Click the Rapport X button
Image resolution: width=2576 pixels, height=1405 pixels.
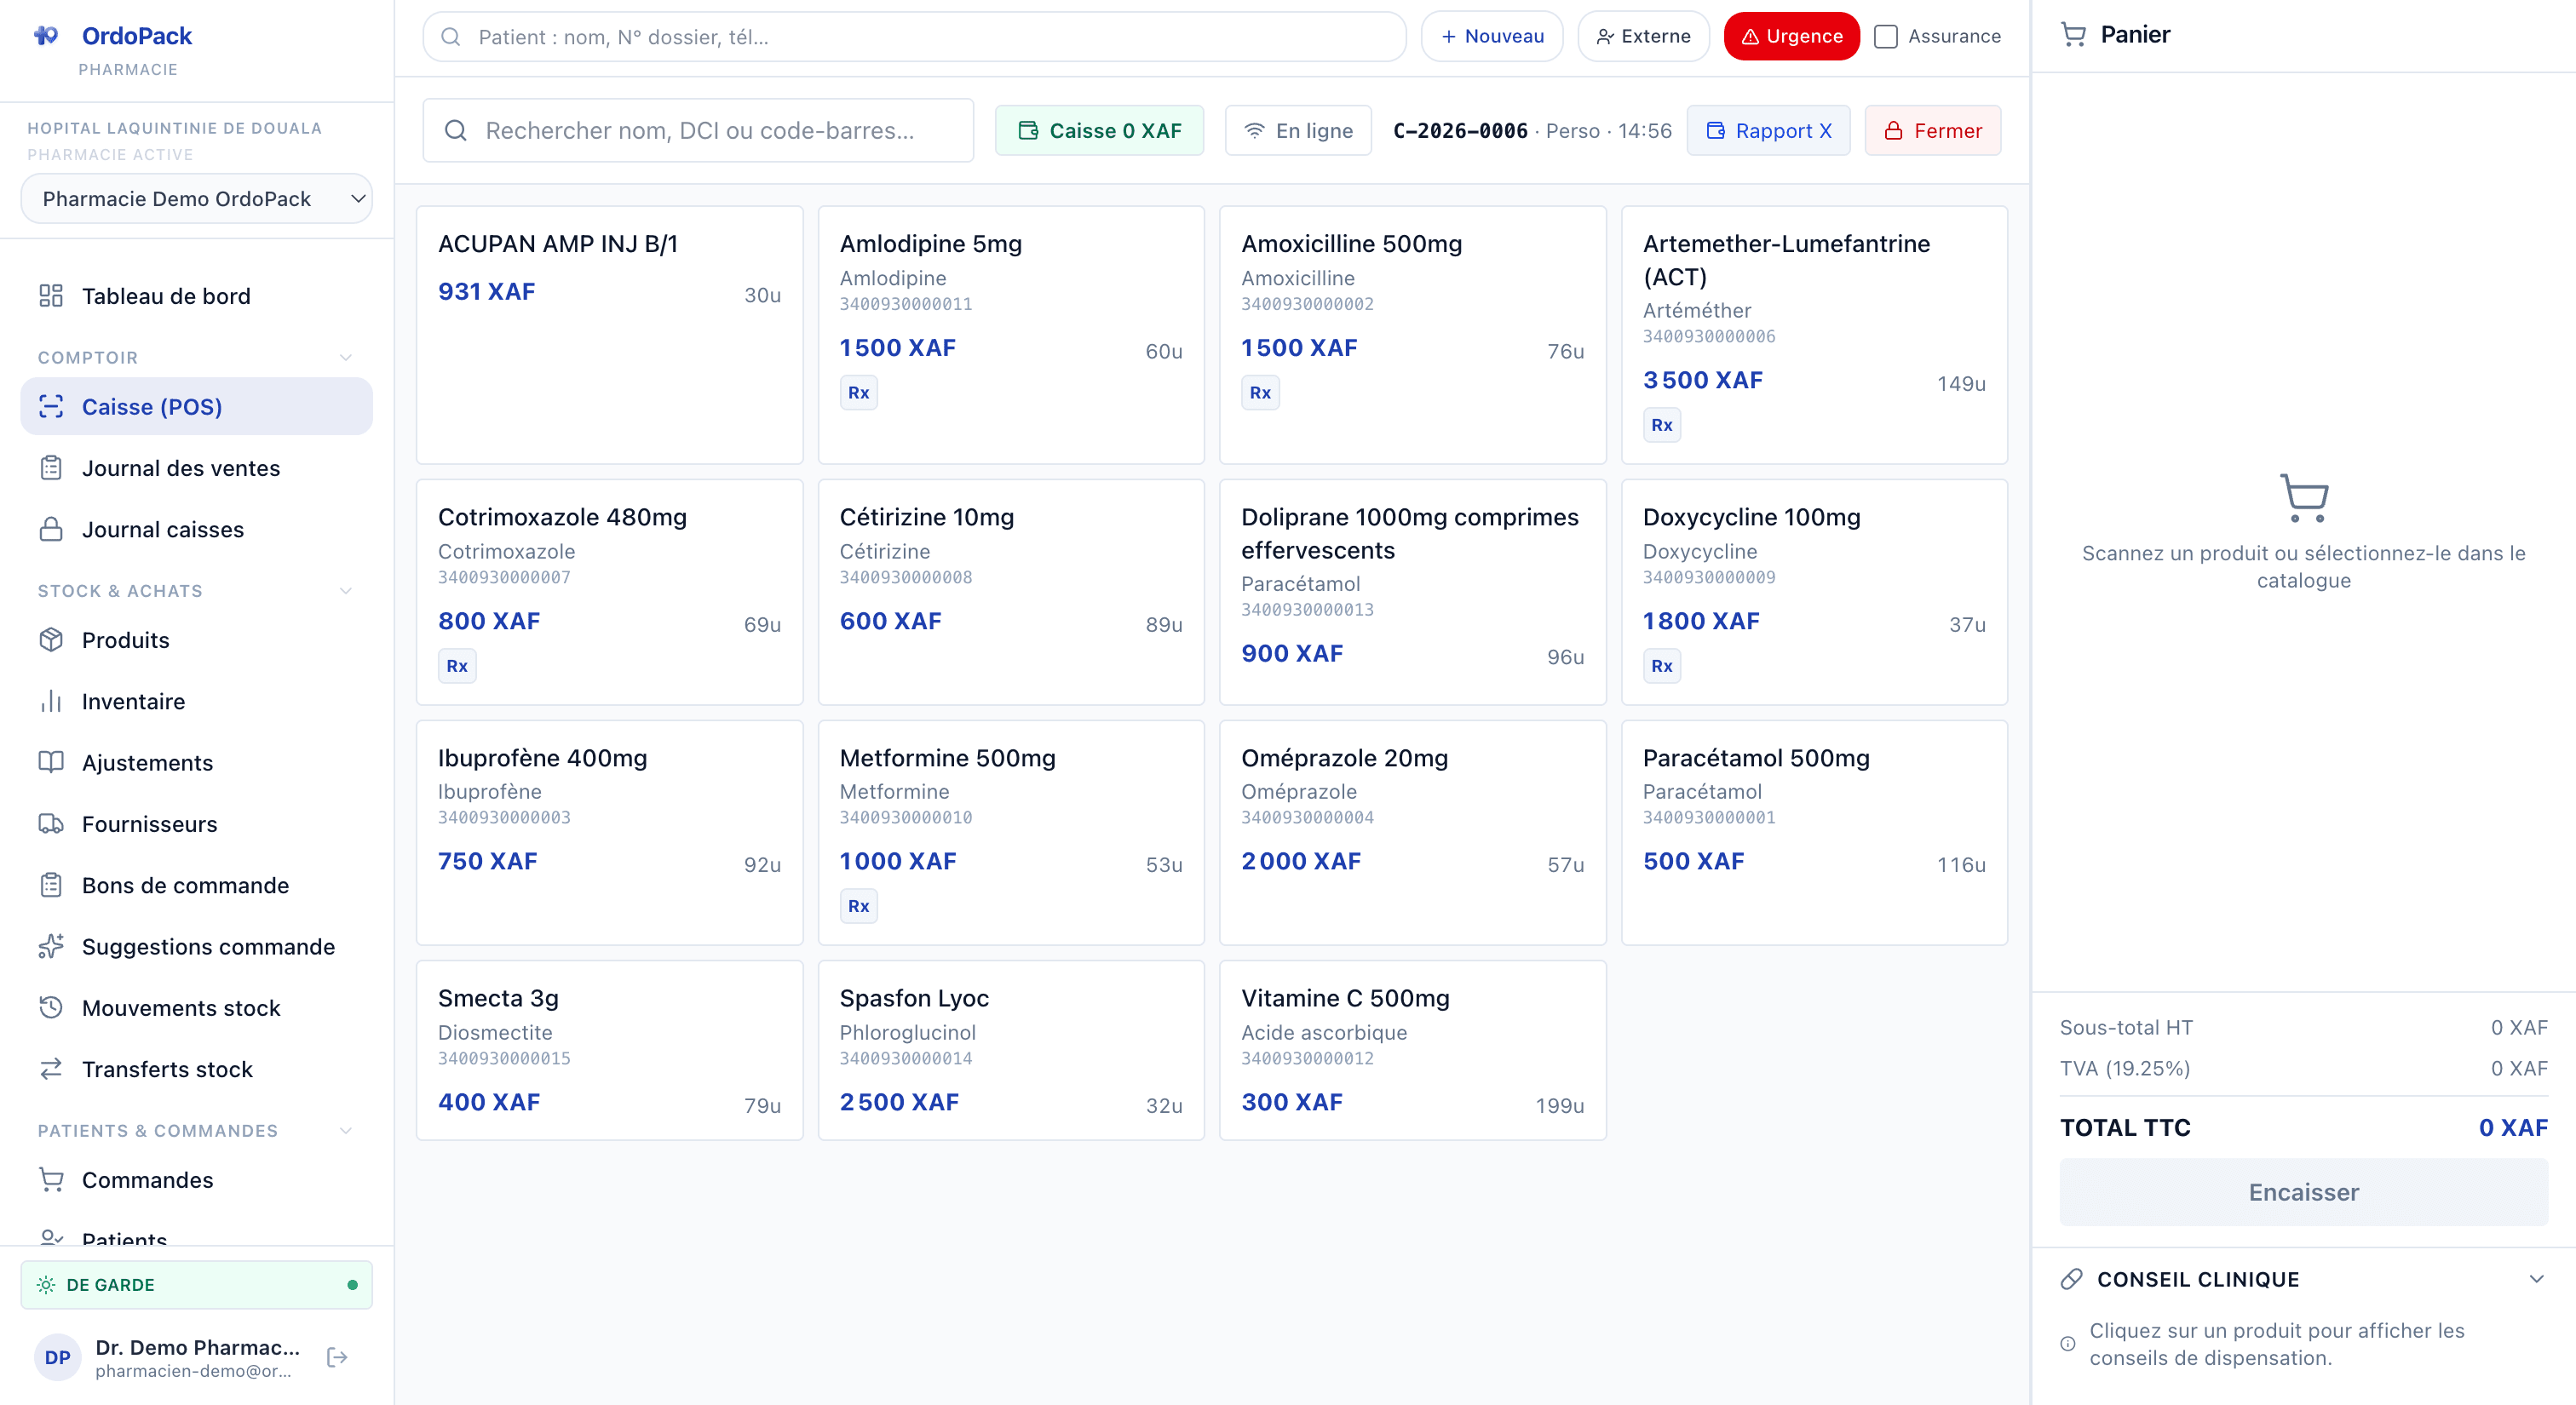tap(1768, 131)
